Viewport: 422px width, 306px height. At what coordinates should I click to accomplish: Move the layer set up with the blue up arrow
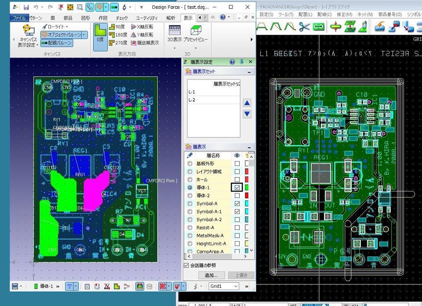coord(247,103)
